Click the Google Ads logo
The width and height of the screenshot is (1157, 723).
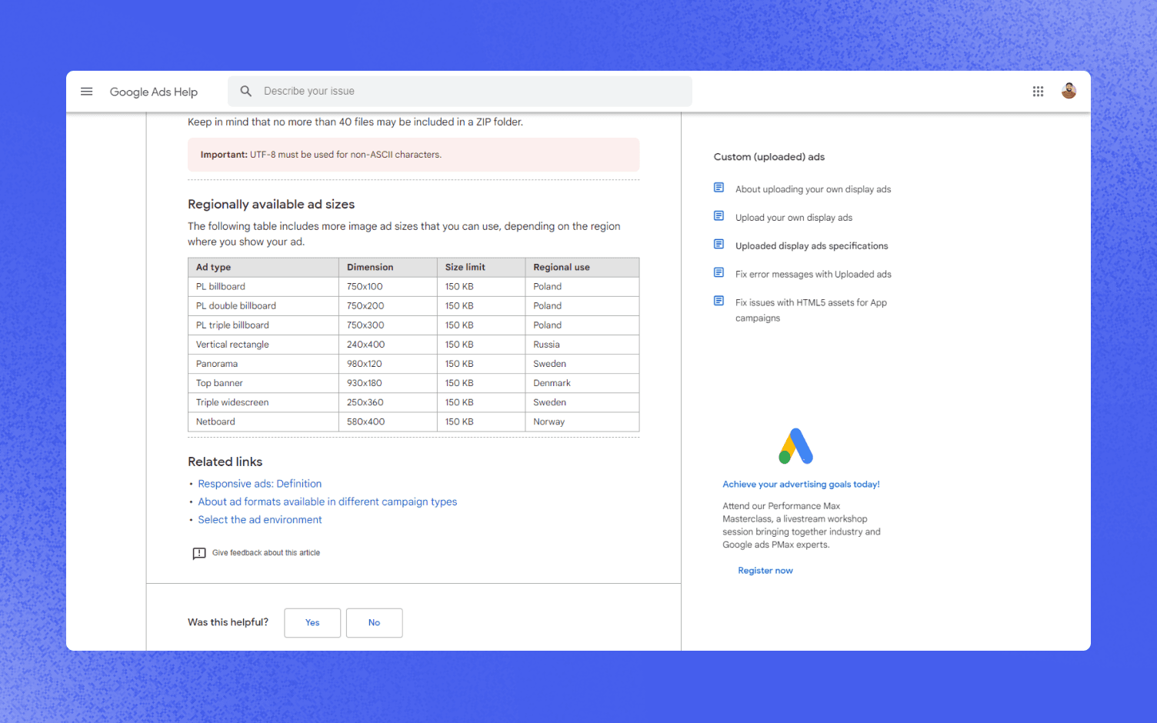[796, 446]
